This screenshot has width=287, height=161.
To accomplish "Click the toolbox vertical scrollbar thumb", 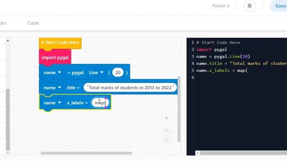I will click(8, 120).
